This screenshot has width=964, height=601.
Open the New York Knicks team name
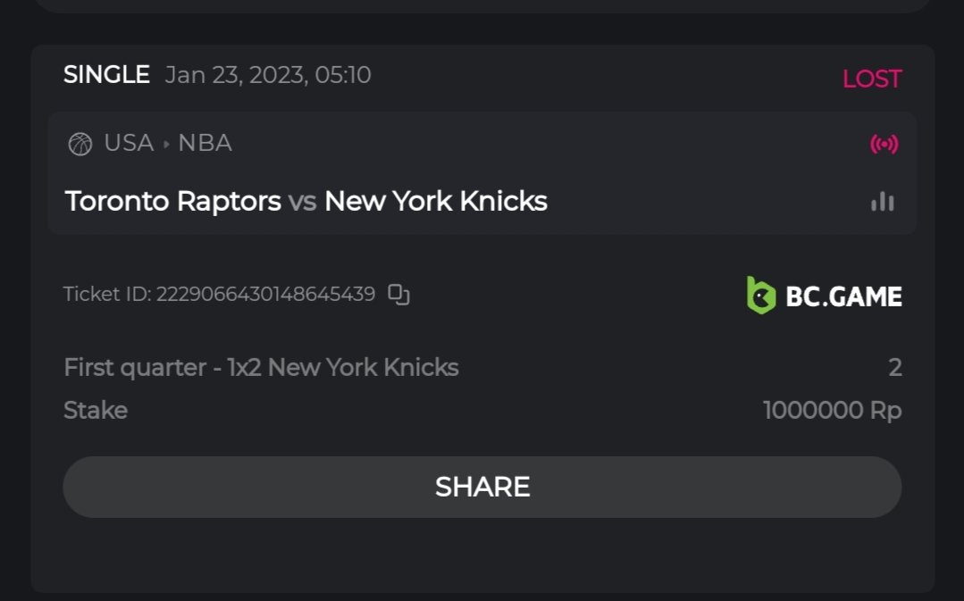pyautogui.click(x=435, y=201)
